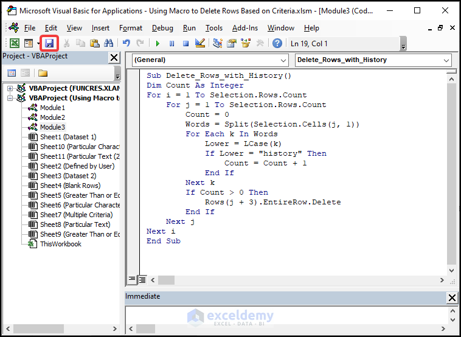Open the Object Browser icon
This screenshot has height=337, width=461.
(246, 44)
